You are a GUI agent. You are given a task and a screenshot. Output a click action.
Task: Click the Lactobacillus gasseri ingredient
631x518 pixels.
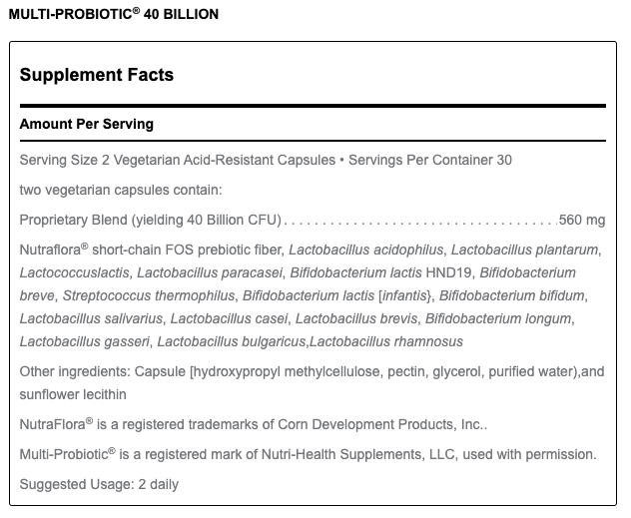[x=85, y=341]
